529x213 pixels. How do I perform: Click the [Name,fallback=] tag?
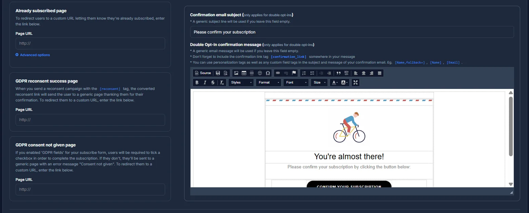(x=410, y=63)
